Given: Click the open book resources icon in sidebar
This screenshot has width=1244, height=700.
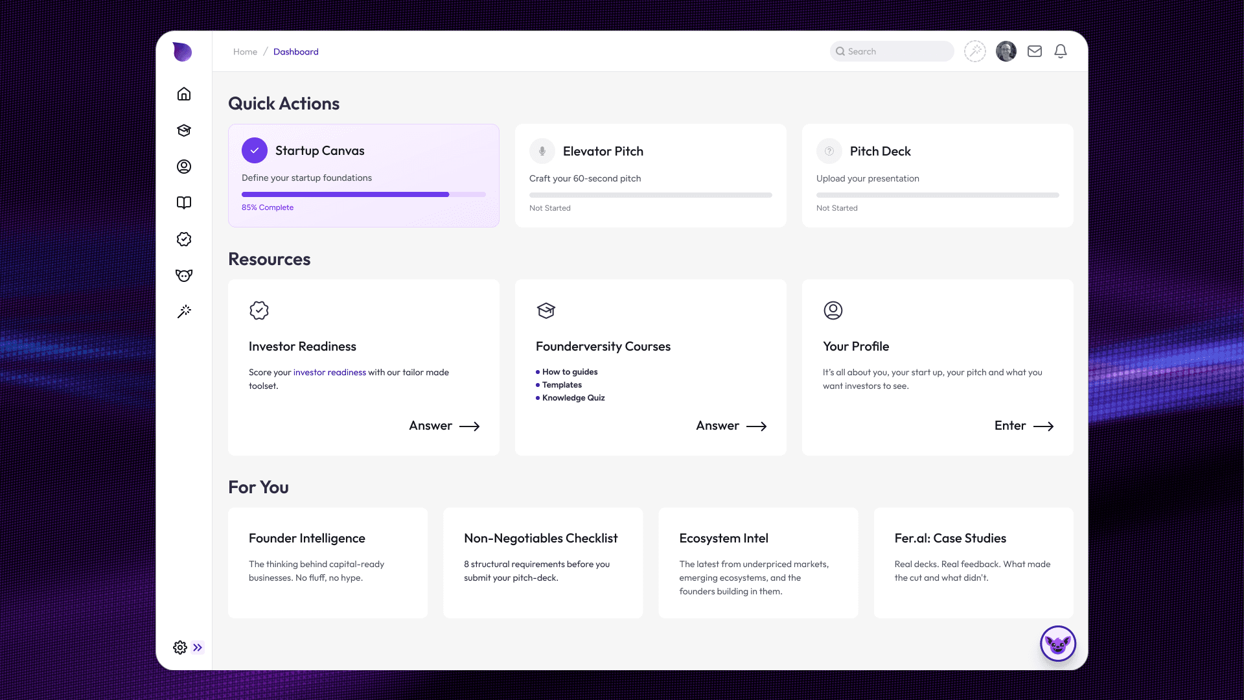Looking at the screenshot, I should (x=184, y=203).
